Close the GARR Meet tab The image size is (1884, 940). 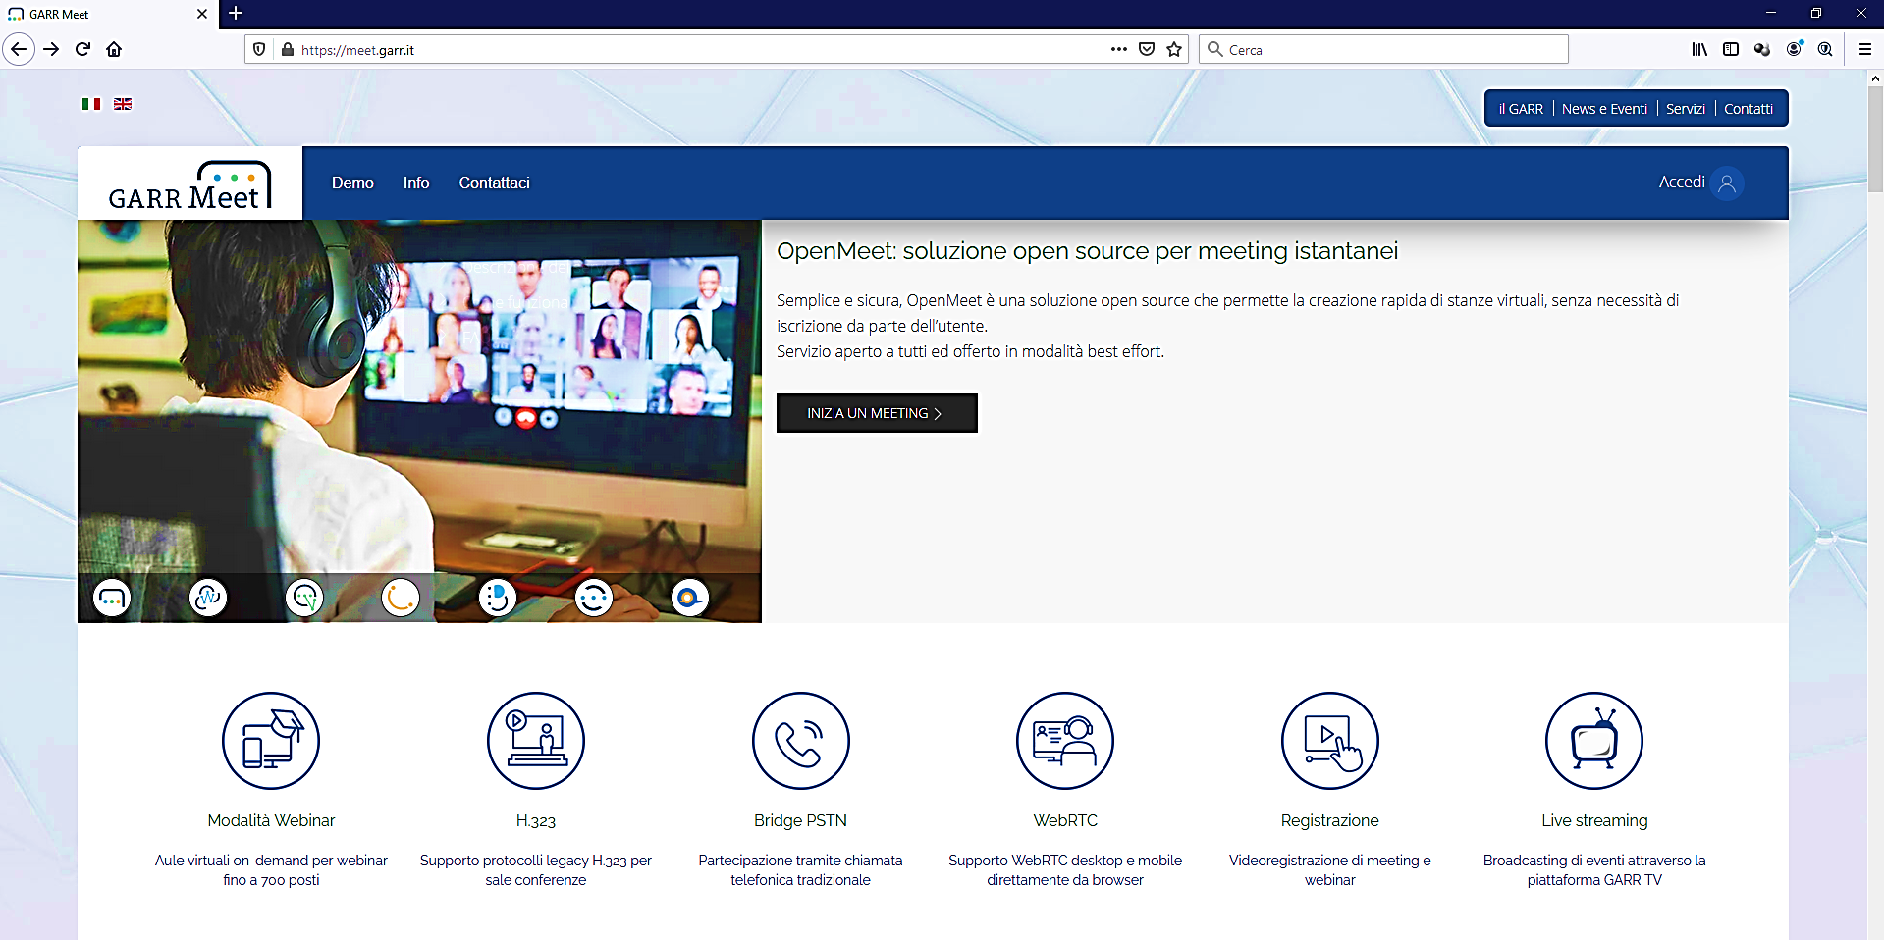[202, 14]
